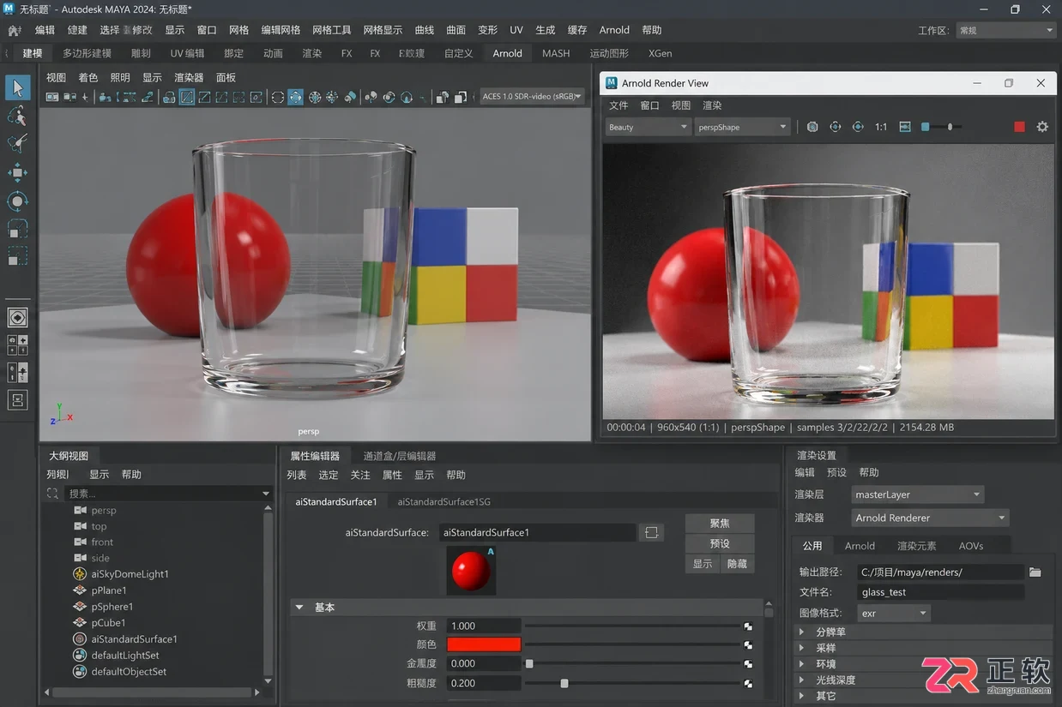Open the Arnold Renderer dropdown
1062x707 pixels.
tap(930, 518)
